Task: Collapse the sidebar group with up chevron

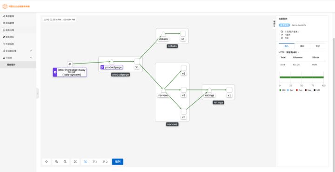Action: tap(31, 57)
